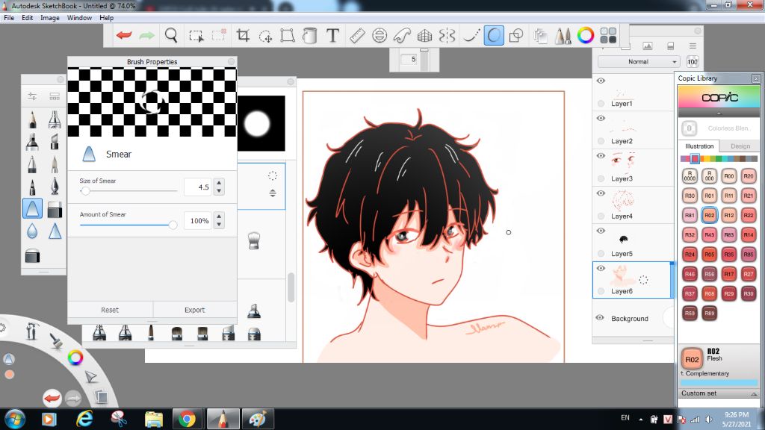
Task: Hide Layer6 using the eye icon
Action: coord(601,268)
